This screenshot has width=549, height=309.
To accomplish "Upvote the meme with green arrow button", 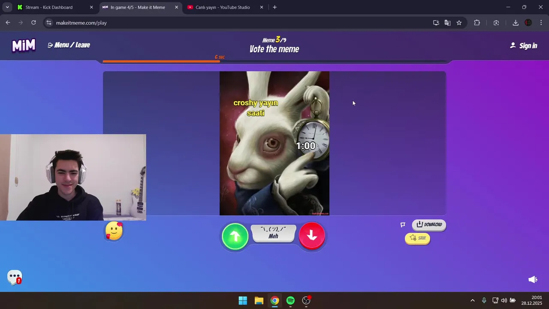I will click(235, 236).
